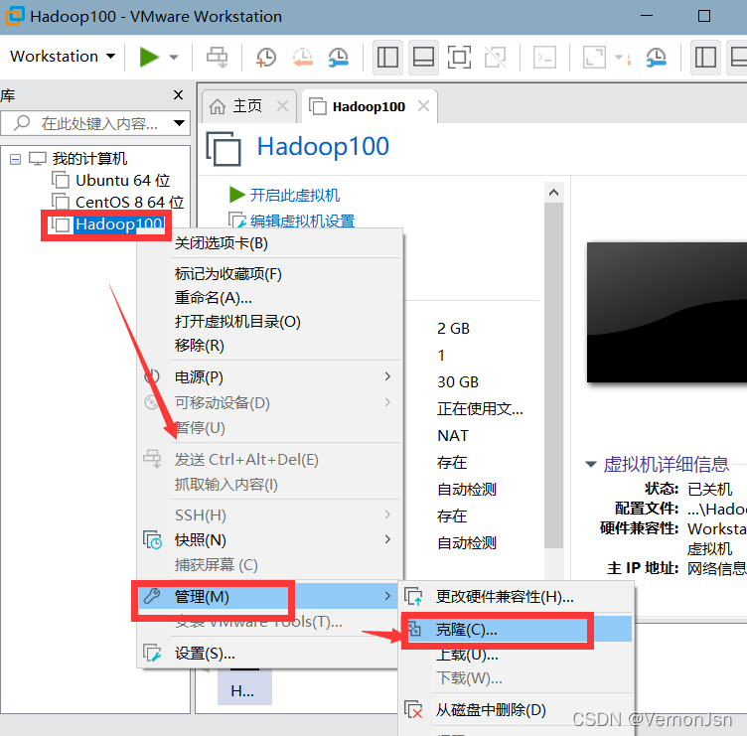
Task: Click the NAT network adapter value
Action: pyautogui.click(x=453, y=435)
